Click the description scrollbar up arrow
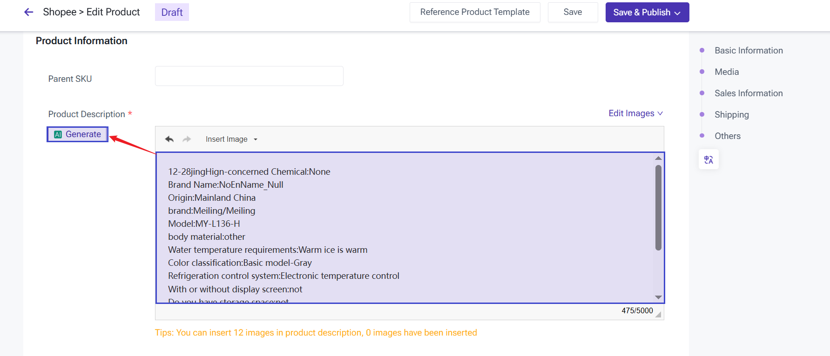Viewport: 830px width, 356px height. (x=658, y=158)
